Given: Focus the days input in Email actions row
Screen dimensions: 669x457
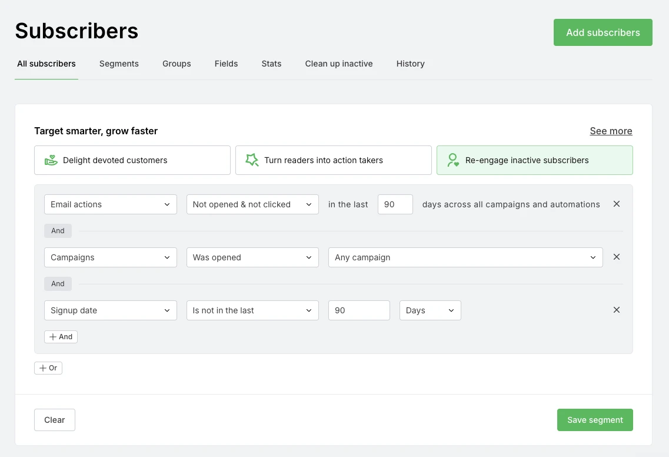Looking at the screenshot, I should click(395, 204).
